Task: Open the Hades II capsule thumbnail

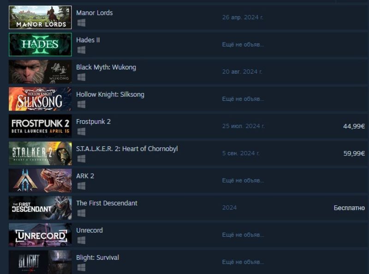Action: tap(40, 45)
